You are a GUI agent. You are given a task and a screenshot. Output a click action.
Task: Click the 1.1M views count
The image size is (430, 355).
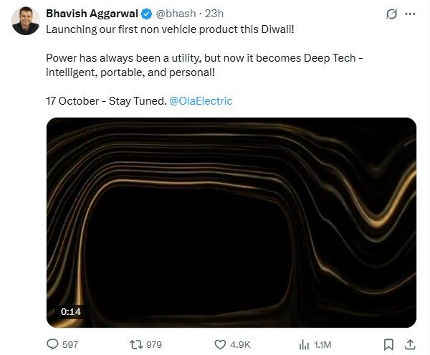[324, 344]
